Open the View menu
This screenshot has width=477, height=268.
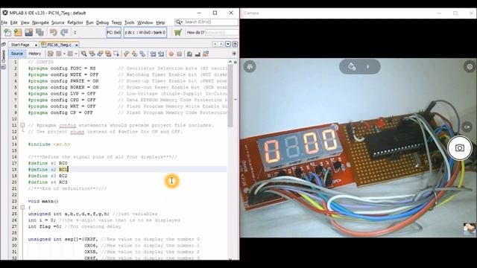[x=25, y=22]
